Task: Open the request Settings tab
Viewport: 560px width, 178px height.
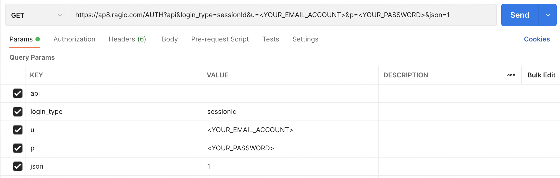Action: [305, 39]
